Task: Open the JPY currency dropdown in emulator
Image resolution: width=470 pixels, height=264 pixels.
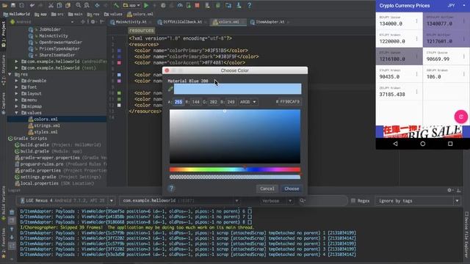Action: (x=455, y=6)
